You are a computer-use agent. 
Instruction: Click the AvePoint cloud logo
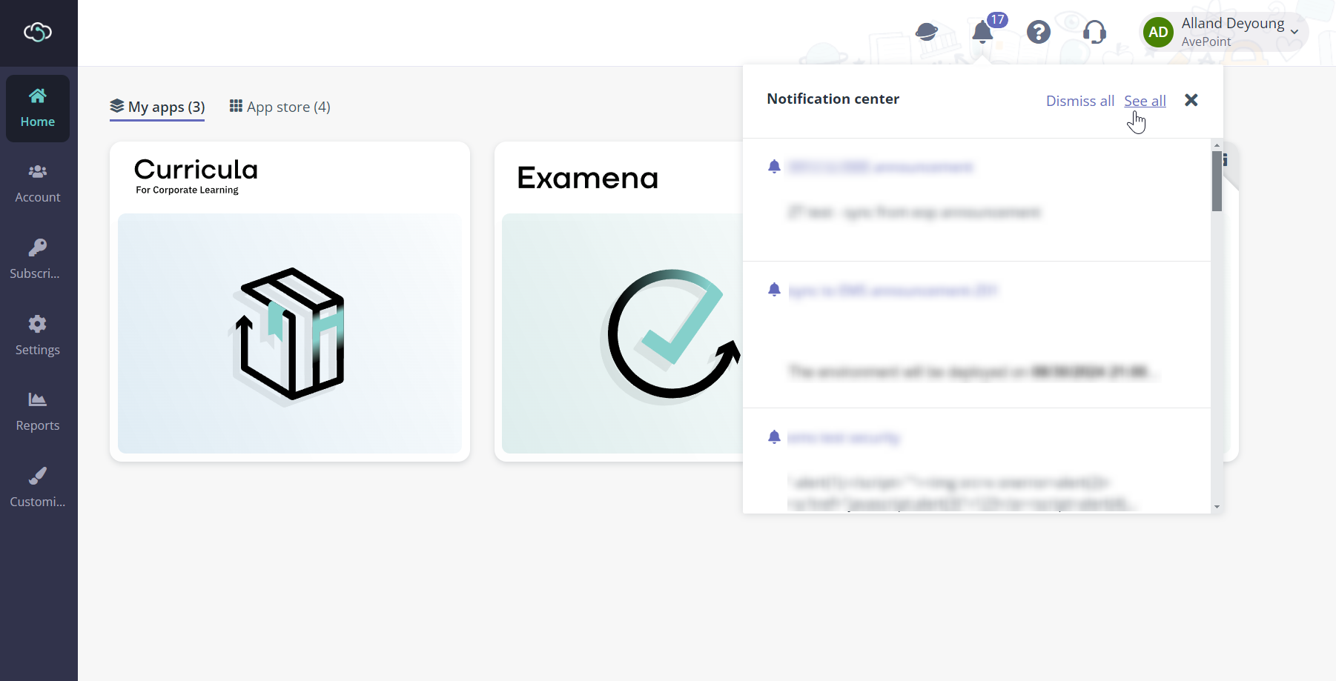[x=38, y=32]
